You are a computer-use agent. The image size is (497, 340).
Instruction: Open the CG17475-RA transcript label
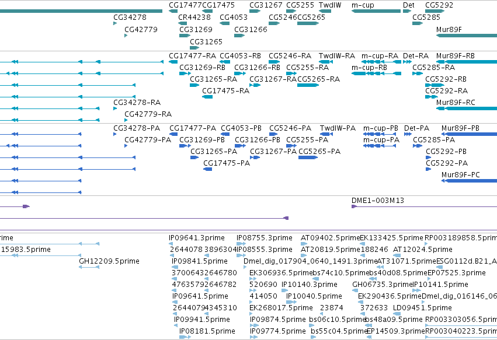tap(225, 91)
